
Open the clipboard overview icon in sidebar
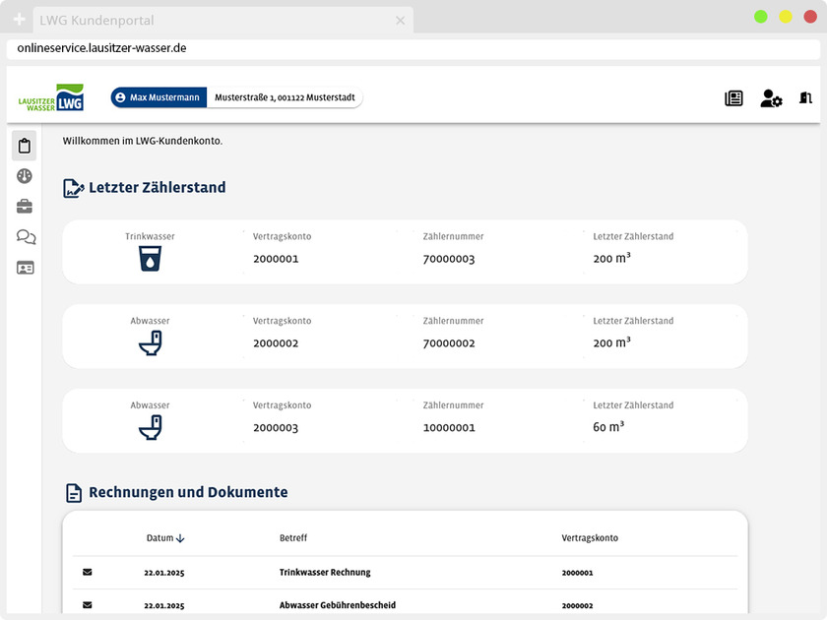25,146
